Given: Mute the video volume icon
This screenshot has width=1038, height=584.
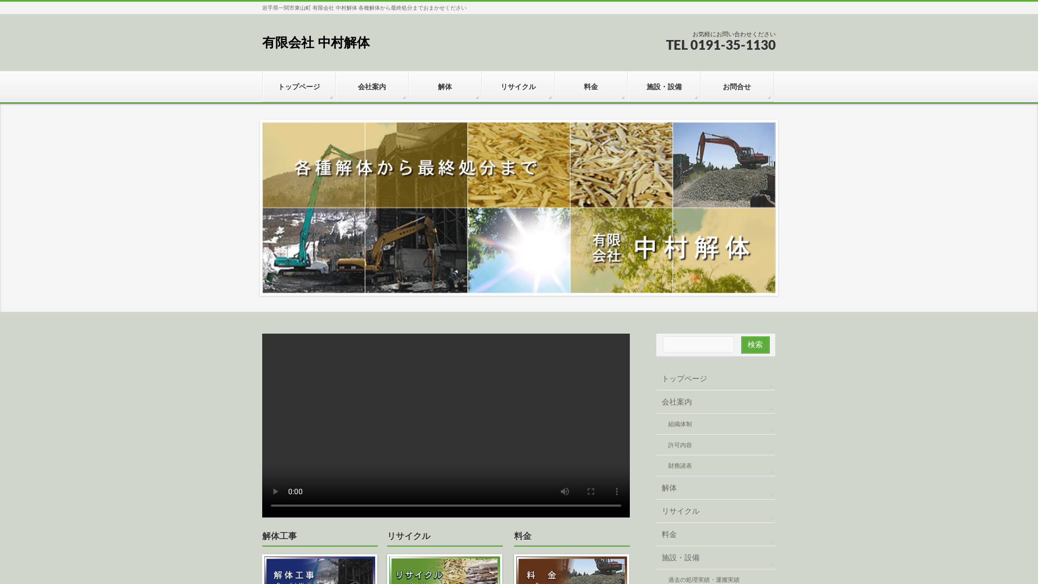Looking at the screenshot, I should point(564,492).
